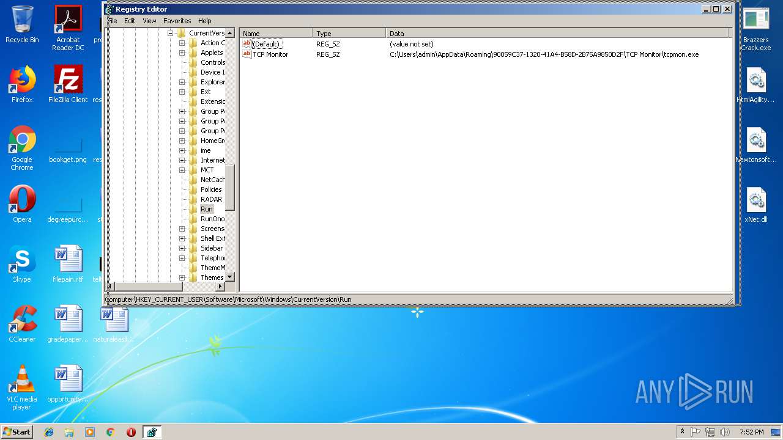Open VLC media player shortcut

coord(22,388)
